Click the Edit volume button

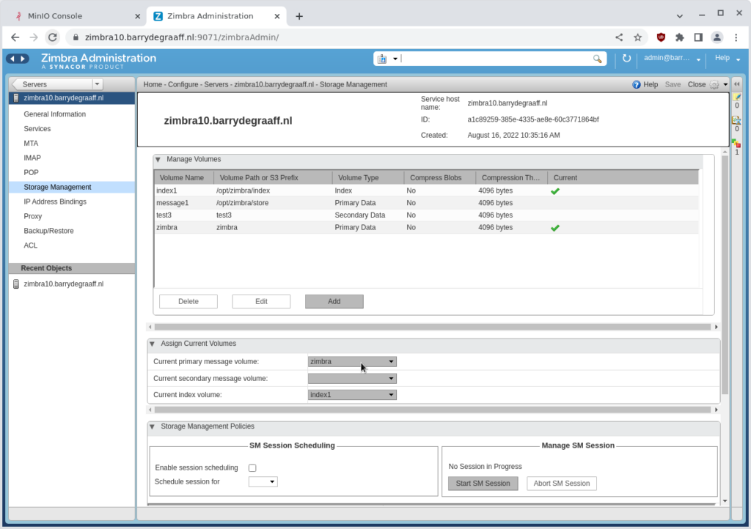[x=261, y=301]
